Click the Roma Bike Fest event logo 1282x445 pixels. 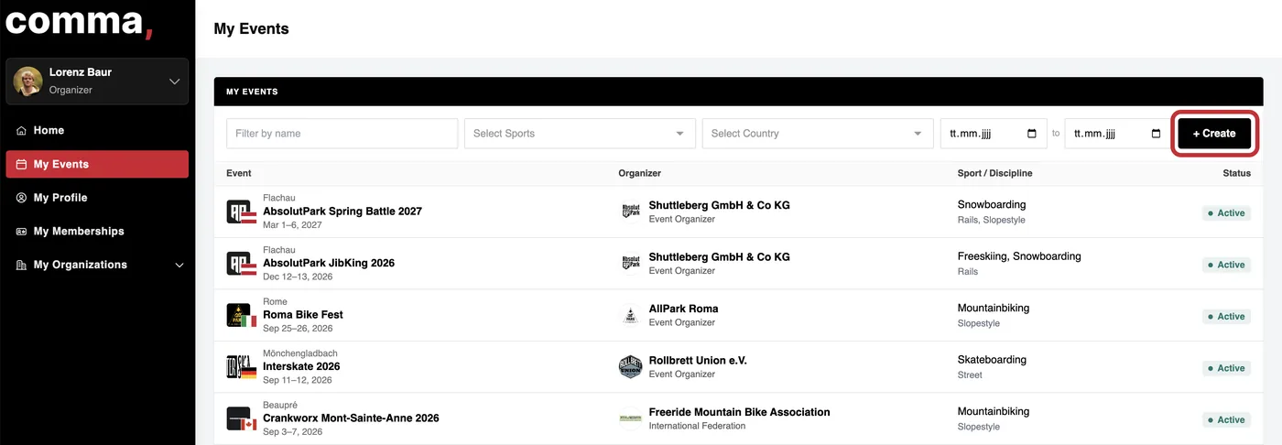point(241,316)
